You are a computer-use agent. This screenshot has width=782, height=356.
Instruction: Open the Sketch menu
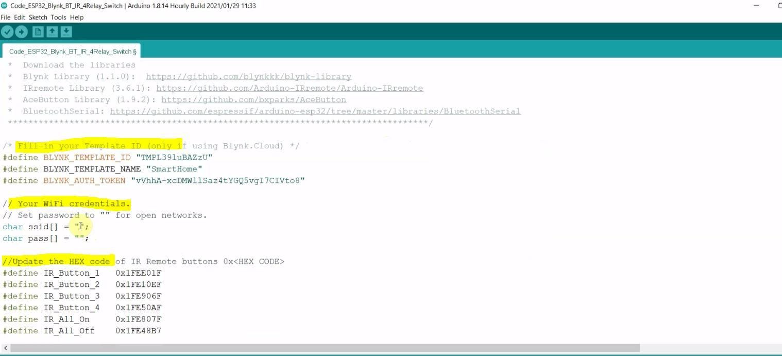click(x=38, y=17)
